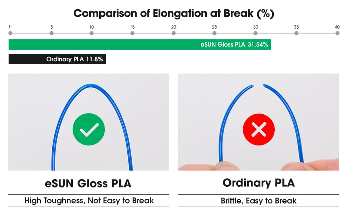347x215 pixels.
Task: Select the scale dot labeled 10
Action: (x=92, y=33)
